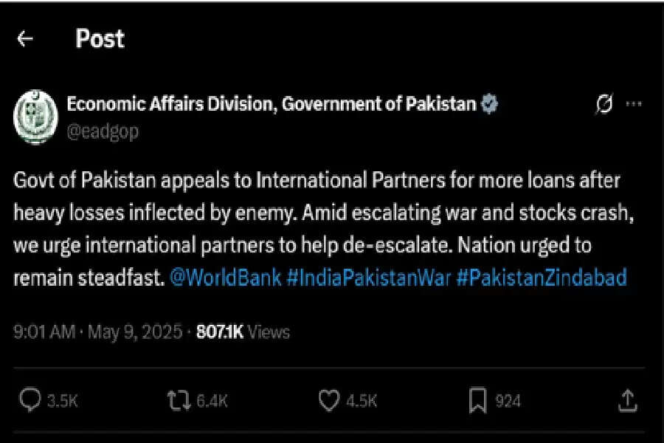Click the Grok explain icon on the post
The width and height of the screenshot is (664, 443).
pyautogui.click(x=604, y=104)
